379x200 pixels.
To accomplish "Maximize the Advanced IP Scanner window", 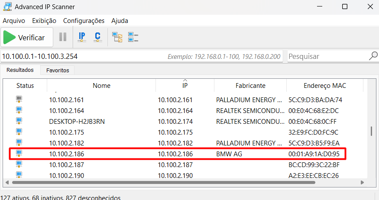I will point(345,6).
